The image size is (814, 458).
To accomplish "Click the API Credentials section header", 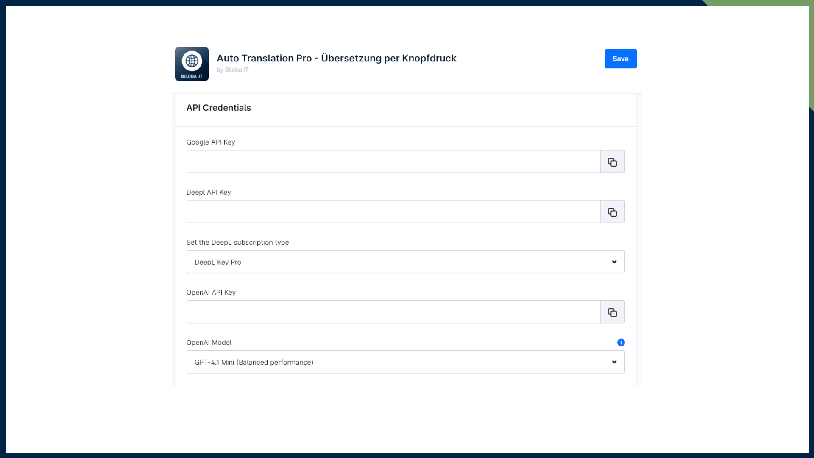I will click(x=218, y=108).
